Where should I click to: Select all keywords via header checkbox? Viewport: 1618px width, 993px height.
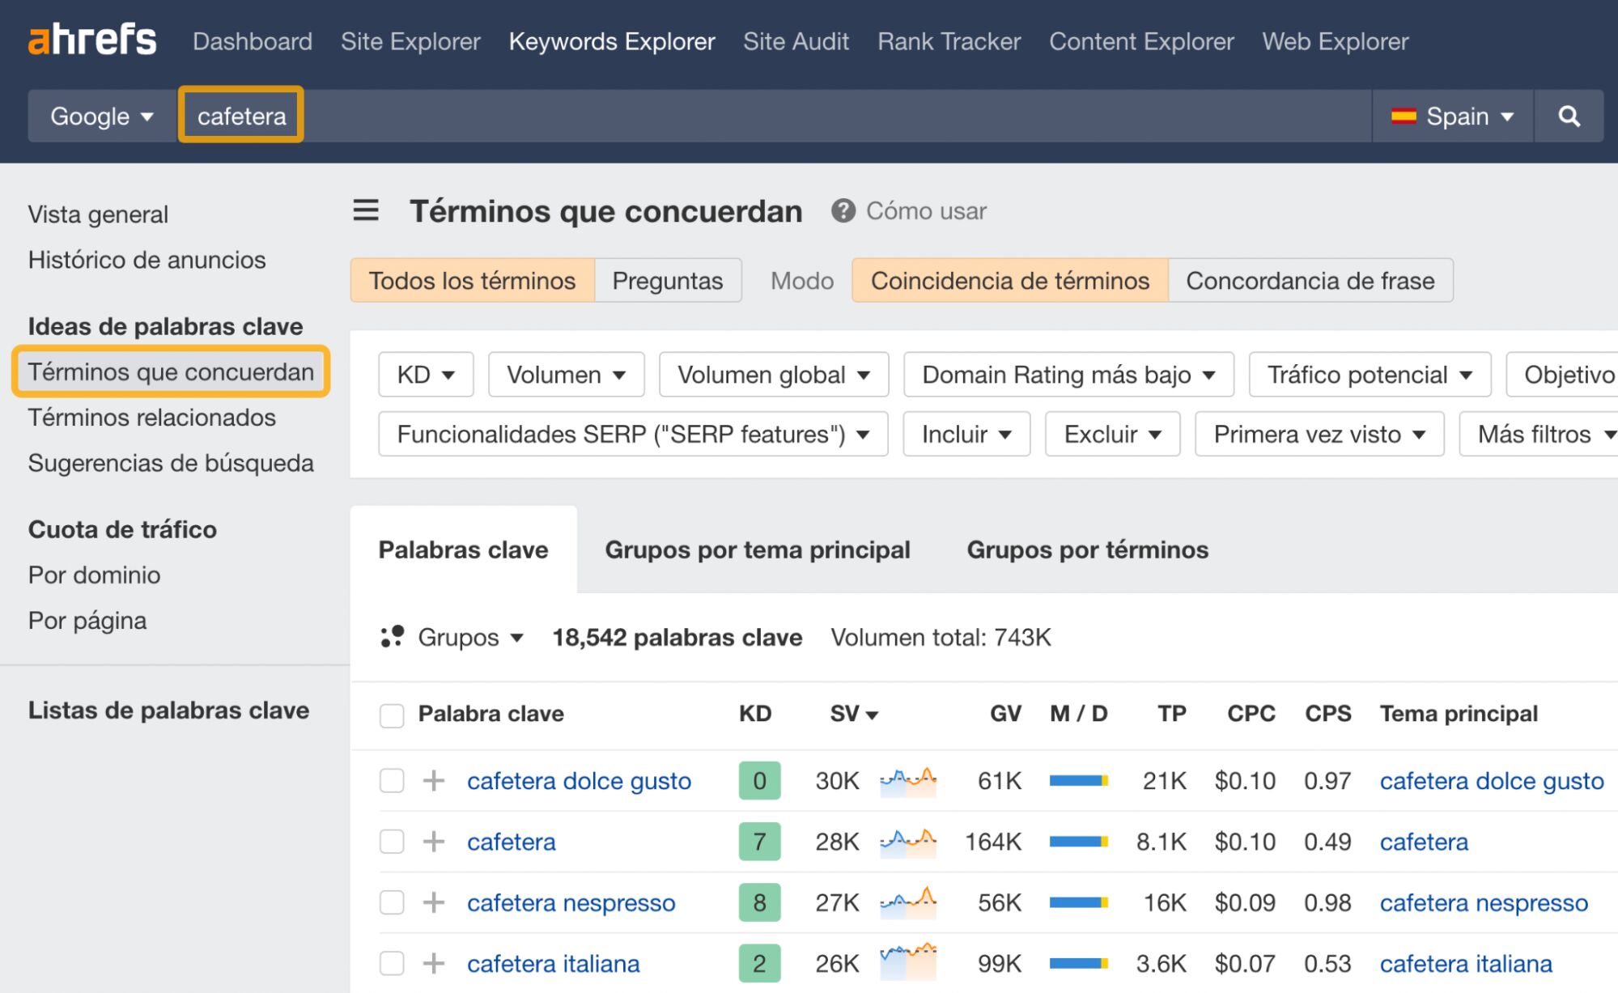click(x=392, y=714)
